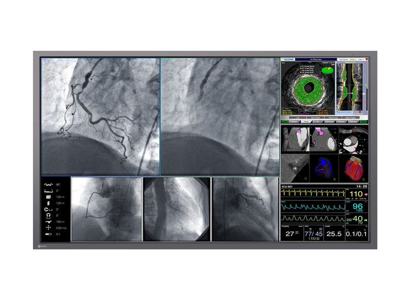Viewport: 406px width, 305px height.
Task: Click the 14:20 monitor clock
Action: tap(361, 187)
